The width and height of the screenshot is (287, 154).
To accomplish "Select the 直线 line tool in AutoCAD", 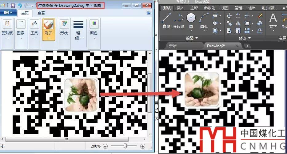I will tap(166, 21).
